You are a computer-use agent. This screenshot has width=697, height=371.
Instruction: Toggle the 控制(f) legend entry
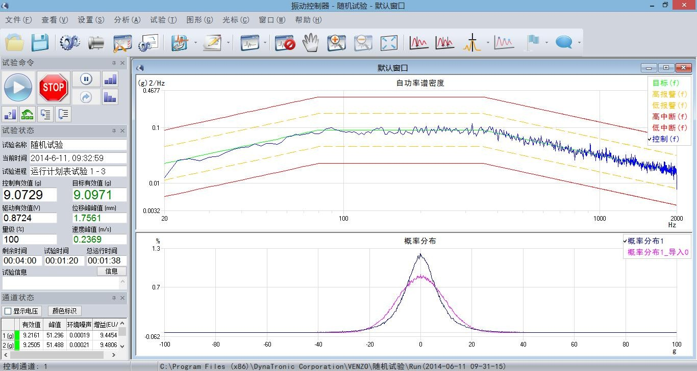(x=665, y=139)
